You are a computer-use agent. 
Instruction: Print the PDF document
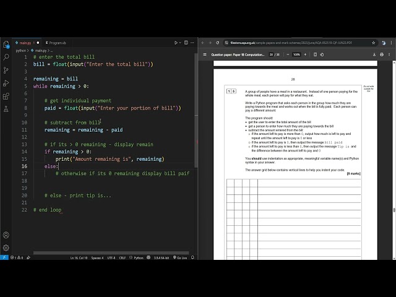(x=382, y=54)
